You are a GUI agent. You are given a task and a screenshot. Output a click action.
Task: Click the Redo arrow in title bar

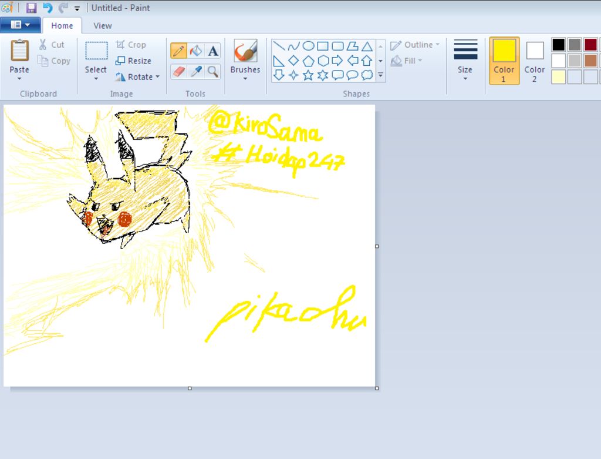coord(63,8)
